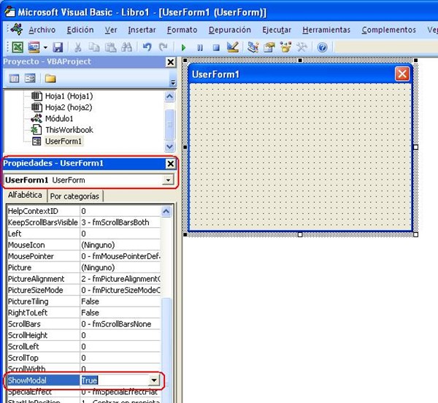Viewport: 438px width, 403px height.
Task: Click the HelpContextID value field
Action: click(x=120, y=211)
